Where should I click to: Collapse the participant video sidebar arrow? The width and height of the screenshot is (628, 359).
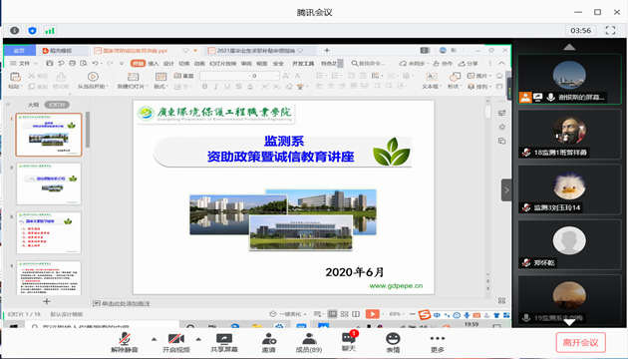pos(506,189)
